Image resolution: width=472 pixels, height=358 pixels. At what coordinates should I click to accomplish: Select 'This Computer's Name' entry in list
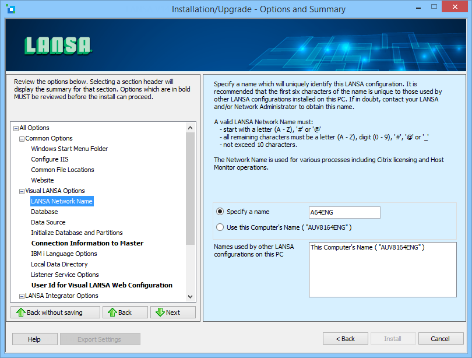point(368,247)
